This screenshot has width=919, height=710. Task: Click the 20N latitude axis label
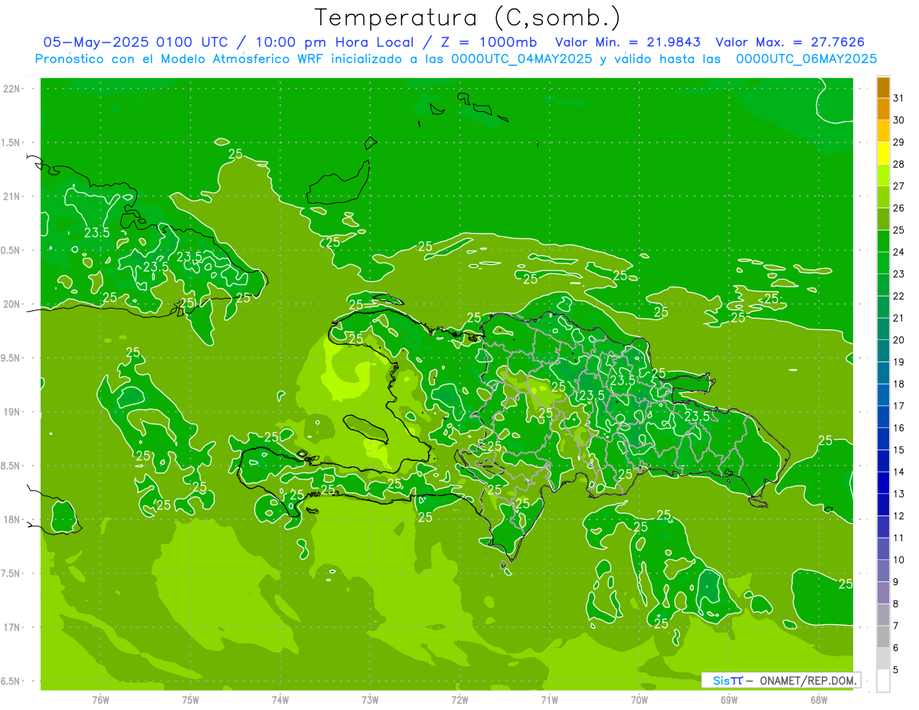[13, 304]
